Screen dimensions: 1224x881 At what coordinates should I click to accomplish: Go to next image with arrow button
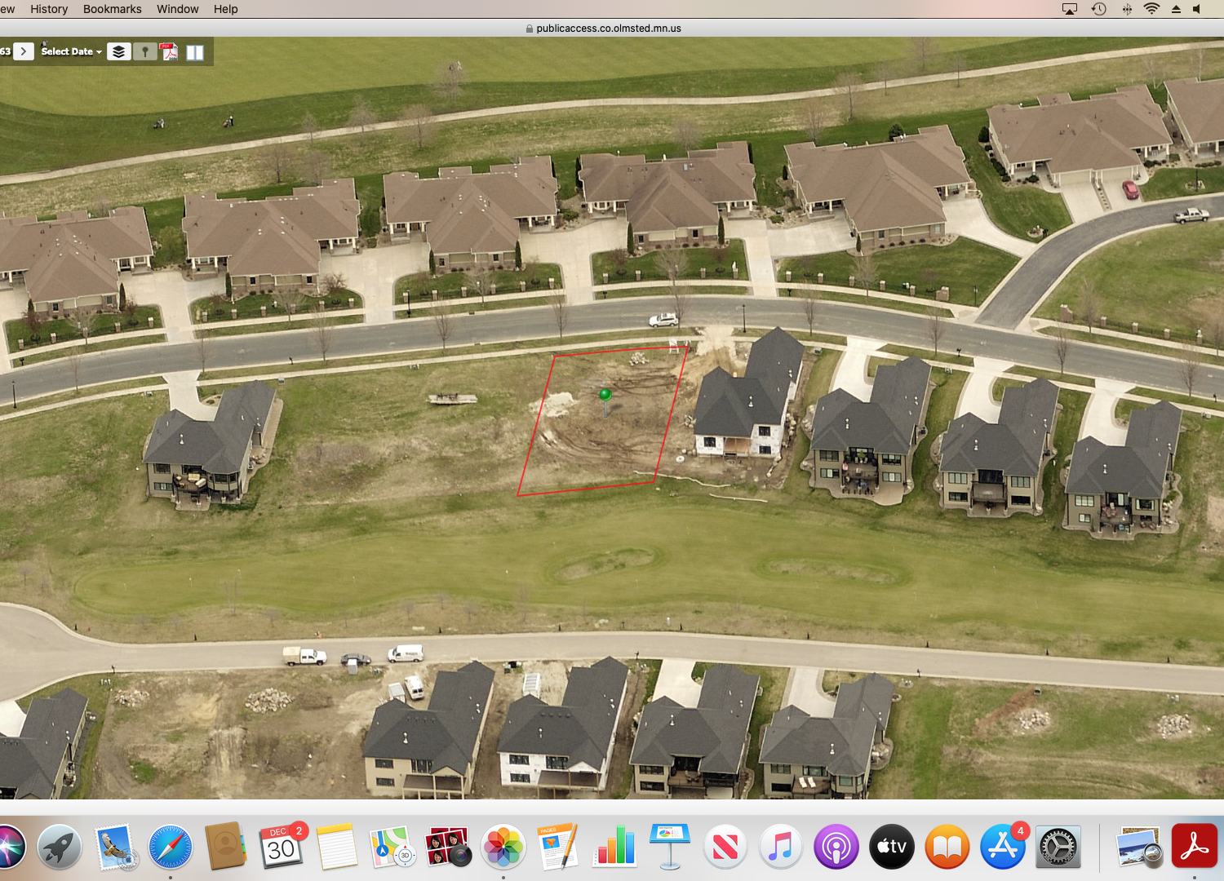[x=24, y=51]
